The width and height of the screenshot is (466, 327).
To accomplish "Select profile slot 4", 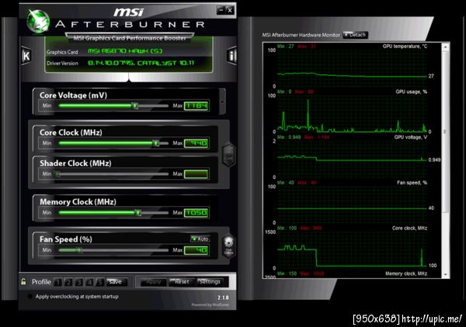I will click(90, 282).
